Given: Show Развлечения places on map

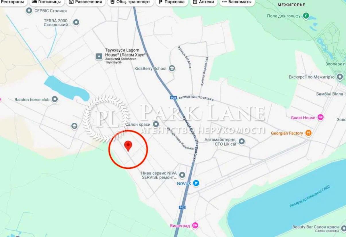Looking at the screenshot, I should click(x=85, y=2).
